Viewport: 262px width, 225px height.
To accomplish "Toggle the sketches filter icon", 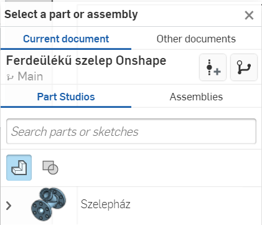I will point(50,168).
